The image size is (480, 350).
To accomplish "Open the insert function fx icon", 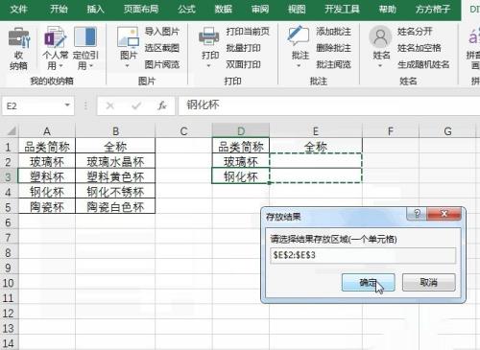I will [x=162, y=105].
